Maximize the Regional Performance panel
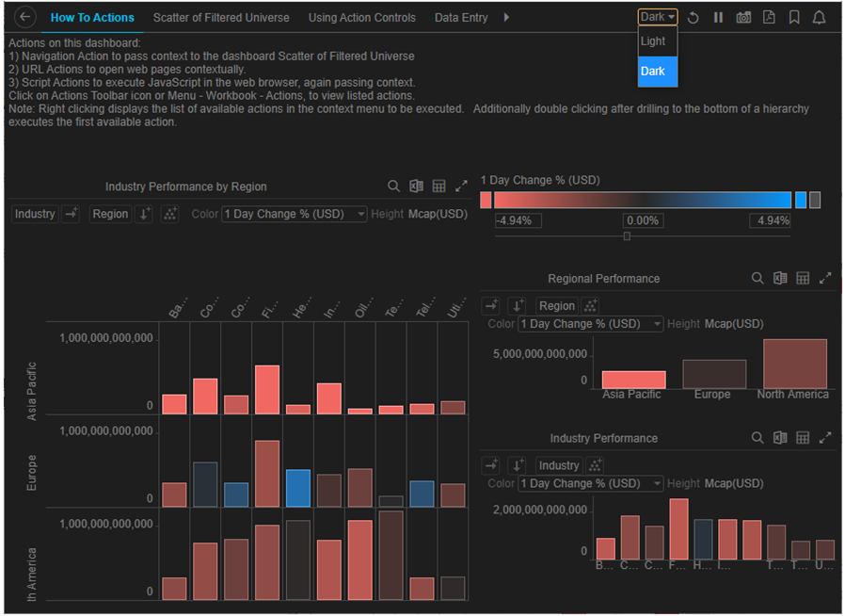This screenshot has width=845, height=616. point(825,278)
